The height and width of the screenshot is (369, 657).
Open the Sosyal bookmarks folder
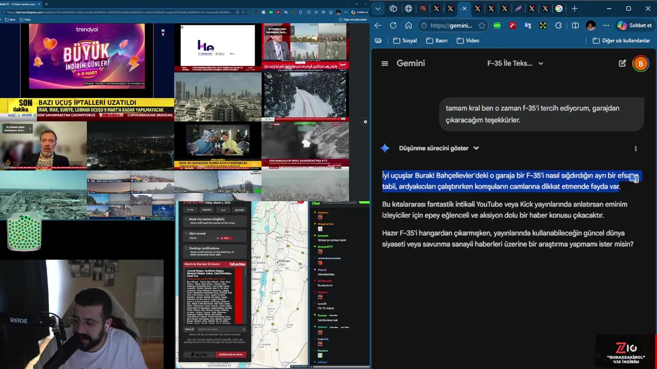(404, 40)
